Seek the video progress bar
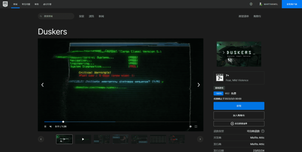The image size is (302, 152). pyautogui.click(x=120, y=122)
